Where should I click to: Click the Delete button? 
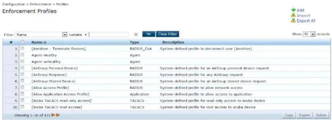(321, 115)
